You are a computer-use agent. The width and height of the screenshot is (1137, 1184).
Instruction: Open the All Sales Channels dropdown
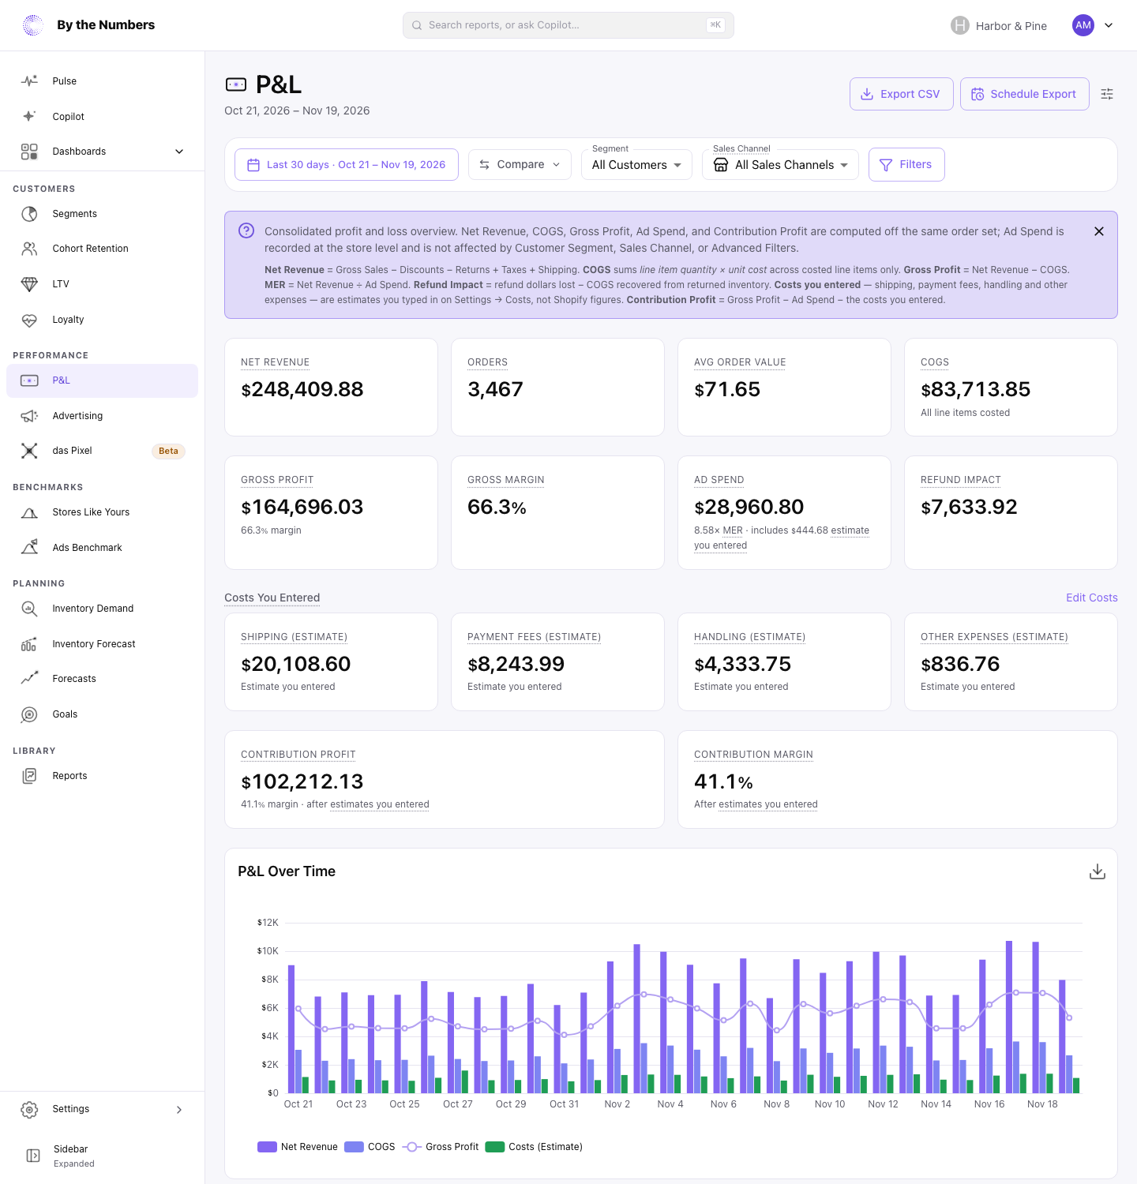click(780, 165)
